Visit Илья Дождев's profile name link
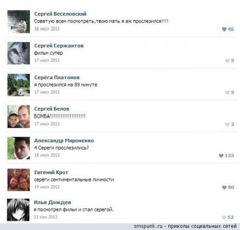 [x=52, y=202]
